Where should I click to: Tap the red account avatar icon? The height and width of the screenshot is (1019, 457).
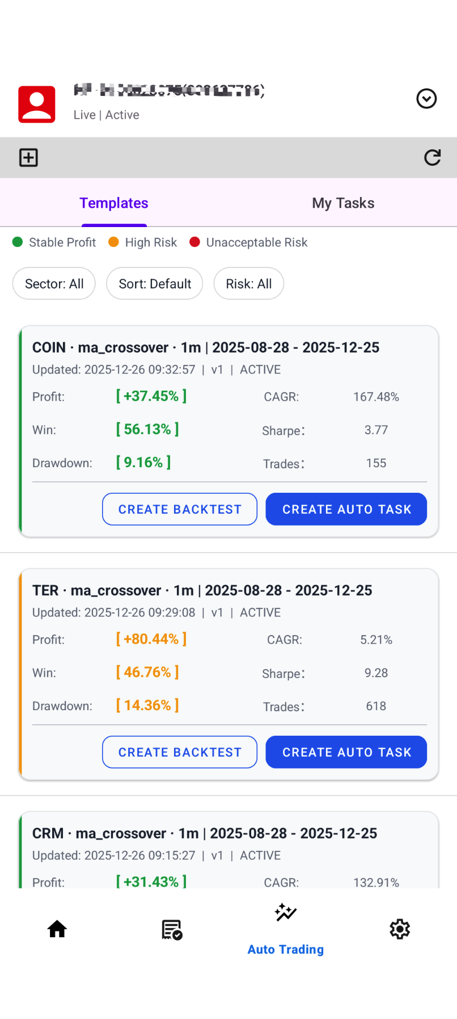point(37,104)
